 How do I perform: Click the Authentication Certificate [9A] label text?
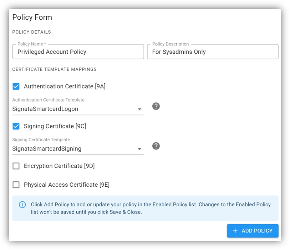[65, 86]
